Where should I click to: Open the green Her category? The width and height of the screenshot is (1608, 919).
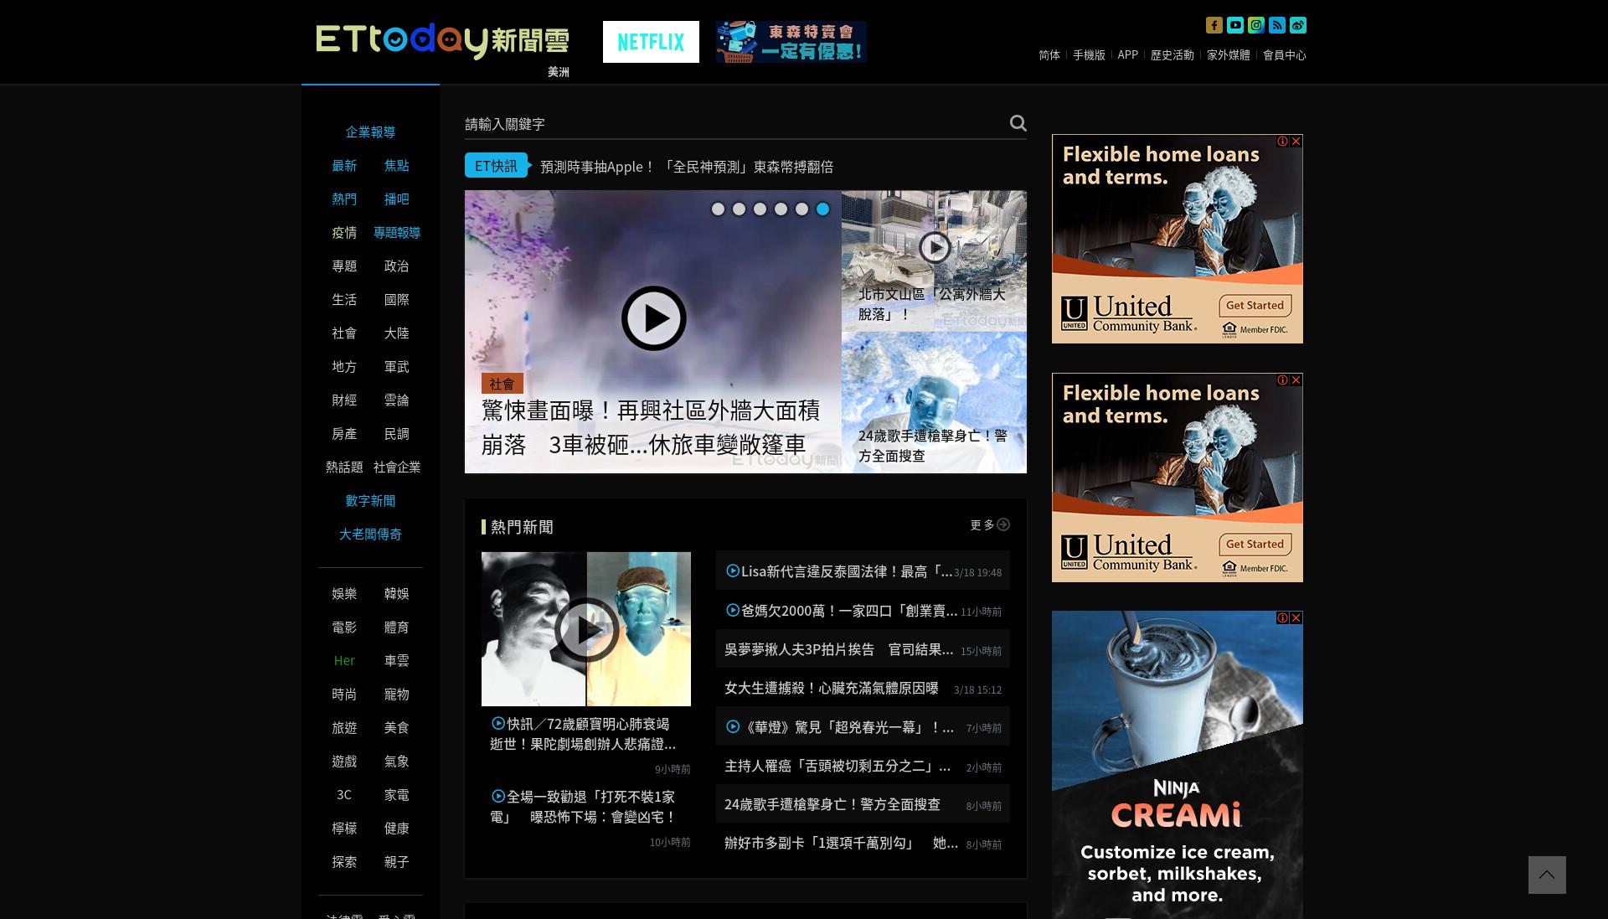pyautogui.click(x=344, y=660)
